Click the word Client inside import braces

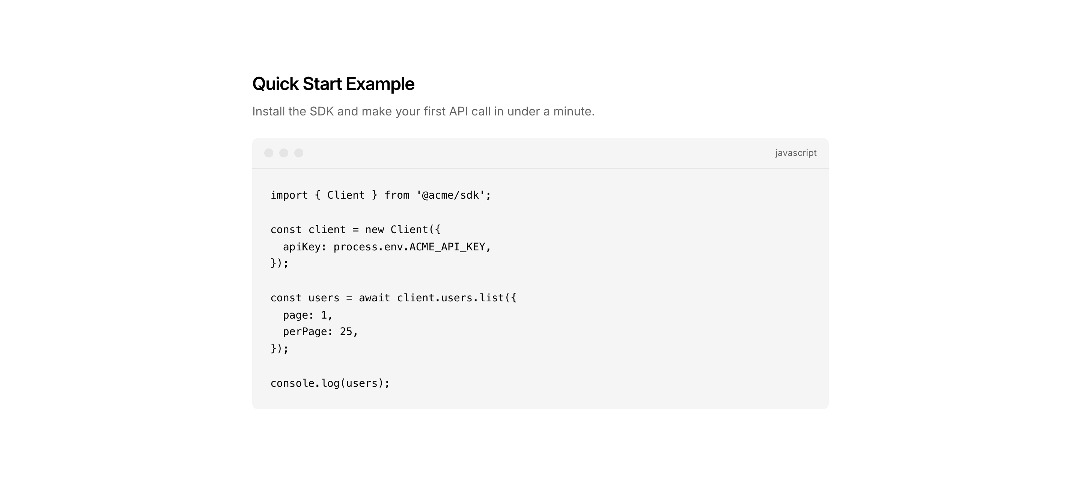[346, 195]
